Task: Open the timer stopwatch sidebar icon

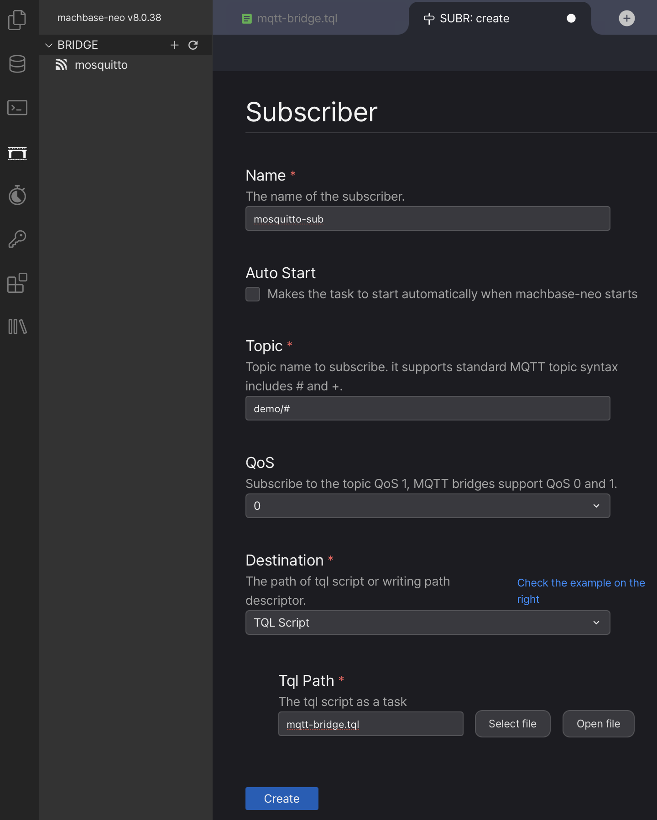Action: click(17, 195)
